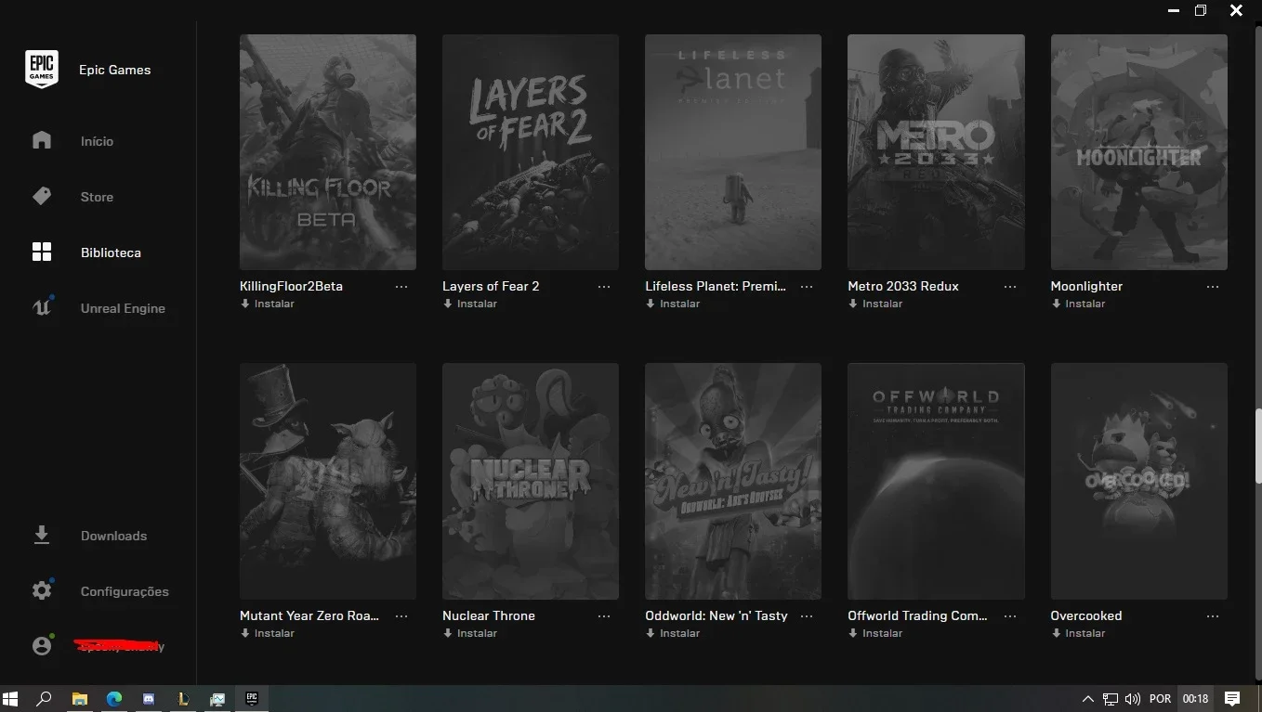Select Biblioteca in the sidebar
Image resolution: width=1262 pixels, height=712 pixels.
point(111,252)
